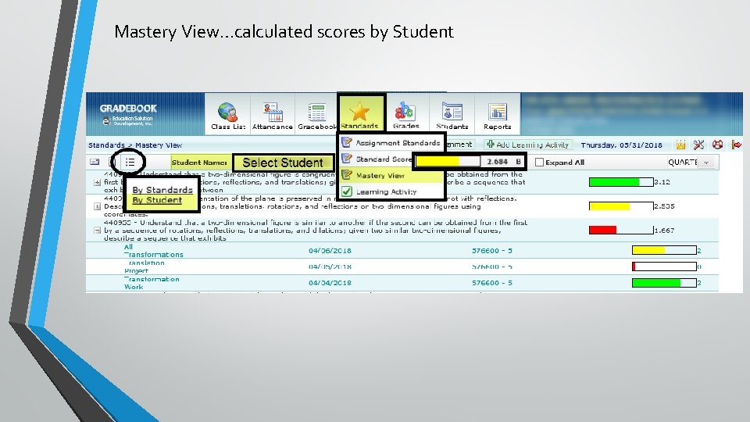Click the 440950 standard description text
This screenshot has height=422, width=750.
click(x=316, y=230)
